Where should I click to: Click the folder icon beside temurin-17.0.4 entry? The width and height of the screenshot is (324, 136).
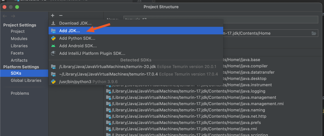[53, 74]
